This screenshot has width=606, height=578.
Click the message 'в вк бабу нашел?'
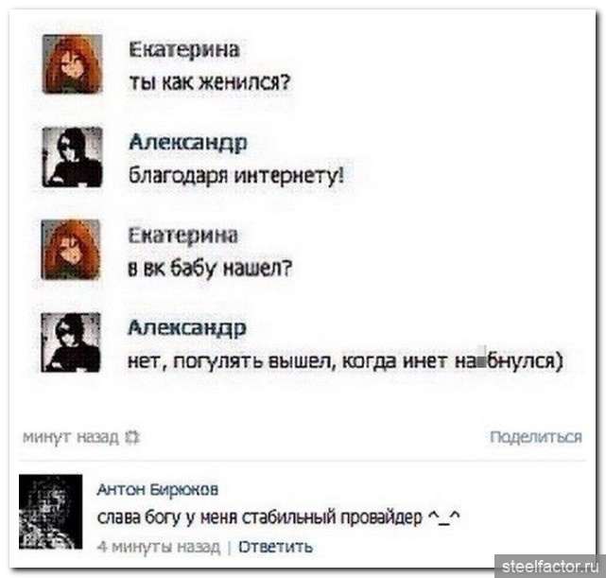(210, 269)
